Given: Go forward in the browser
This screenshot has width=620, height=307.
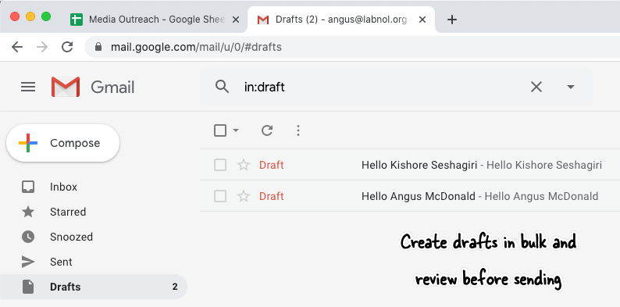Looking at the screenshot, I should point(42,47).
